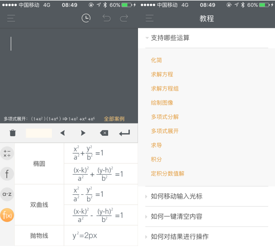Open the 求解方程 tutorial link
Image resolution: width=275 pixels, height=248 pixels.
pyautogui.click(x=162, y=74)
